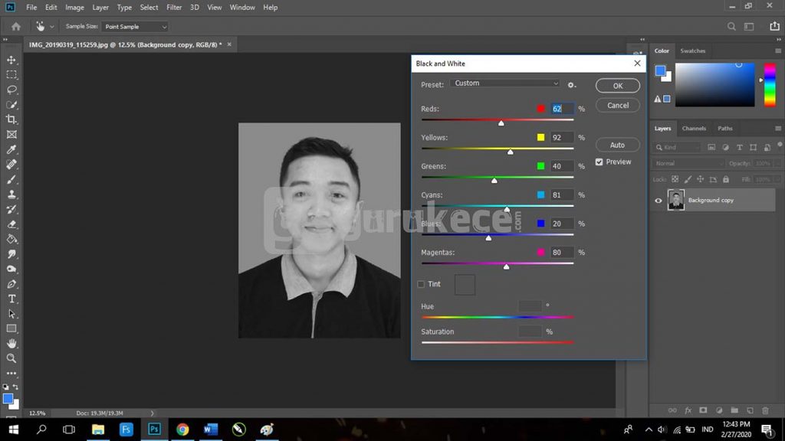Viewport: 785px width, 441px height.
Task: Open the preset options gear icon
Action: pos(571,85)
